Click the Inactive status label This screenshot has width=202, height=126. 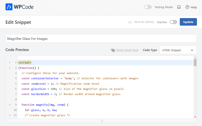[162, 22]
